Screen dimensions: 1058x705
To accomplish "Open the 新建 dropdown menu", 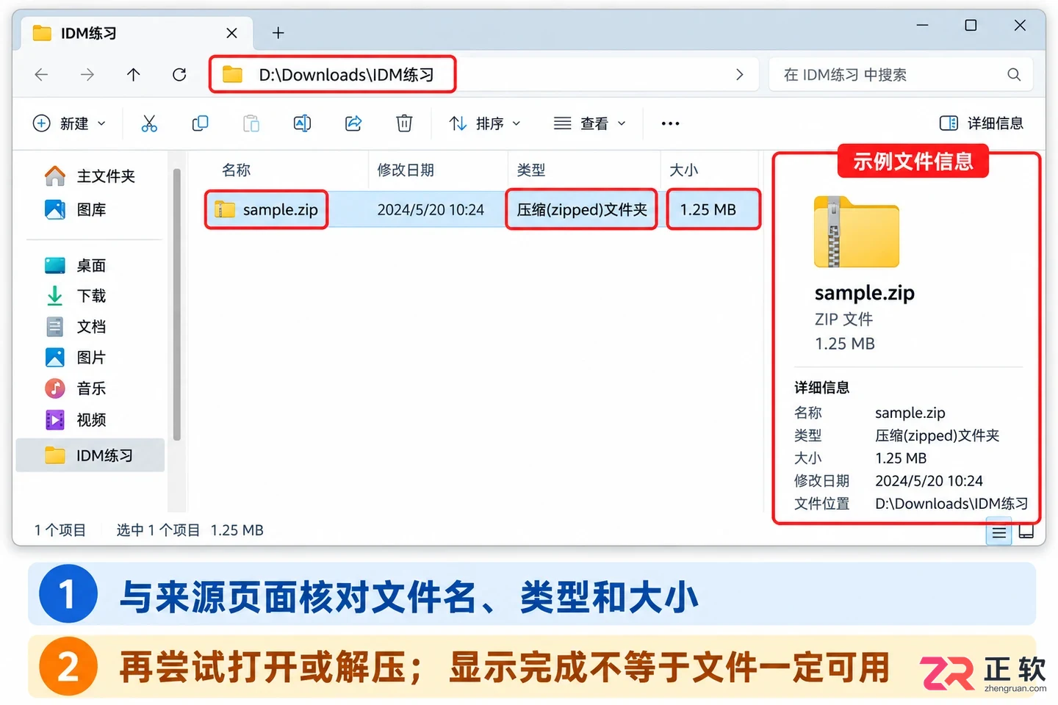I will point(70,123).
